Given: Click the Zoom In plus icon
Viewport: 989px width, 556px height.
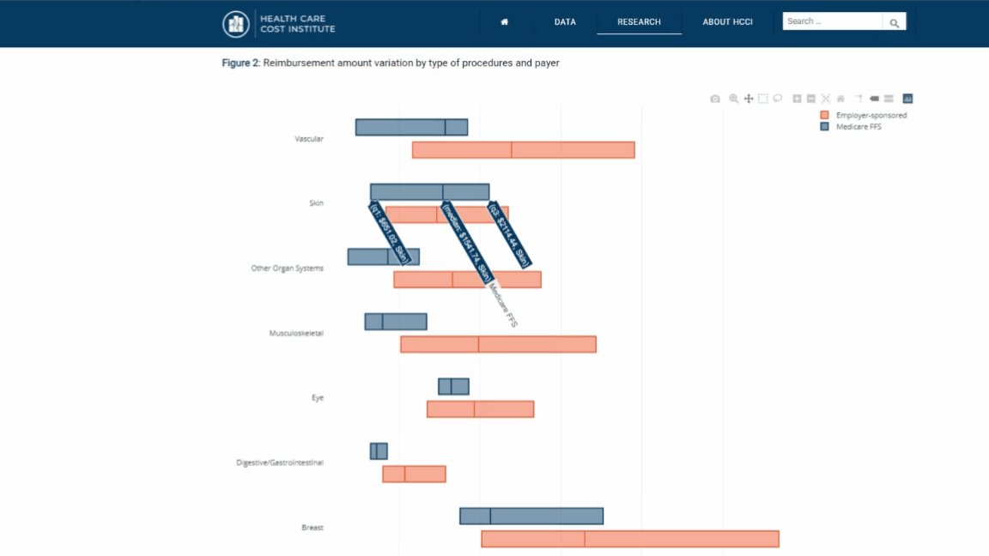Looking at the screenshot, I should [797, 99].
